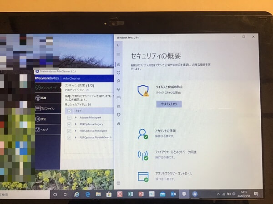273x204 pixels.
Task: Click the Firewall and network protection tile icon
Action: (x=143, y=155)
